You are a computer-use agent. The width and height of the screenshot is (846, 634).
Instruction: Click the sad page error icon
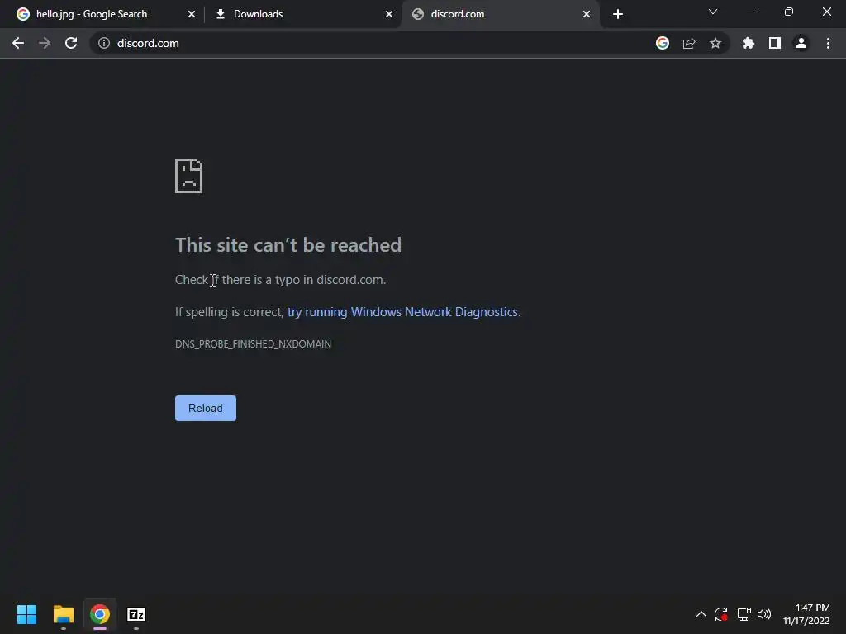(189, 176)
